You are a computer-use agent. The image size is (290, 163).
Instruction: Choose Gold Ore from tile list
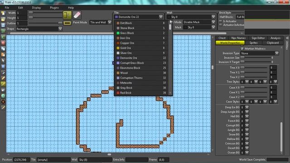pyautogui.click(x=141, y=48)
